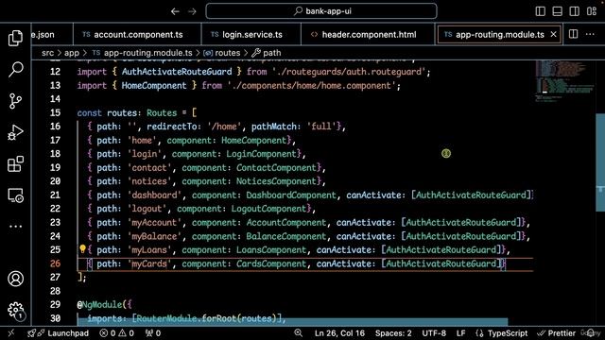Click 'NoticesComponent' on line 20
Viewport: 605px width, 340px height.
(276, 181)
